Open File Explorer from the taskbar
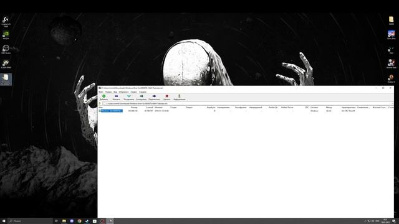This screenshot has width=399, height=224. (64, 221)
